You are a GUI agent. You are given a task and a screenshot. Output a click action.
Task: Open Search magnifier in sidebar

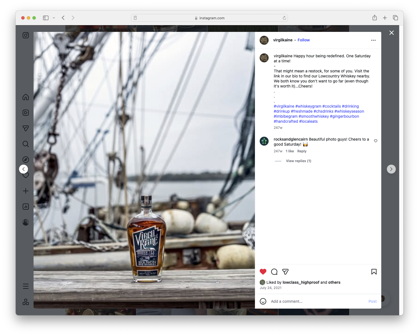pos(26,144)
